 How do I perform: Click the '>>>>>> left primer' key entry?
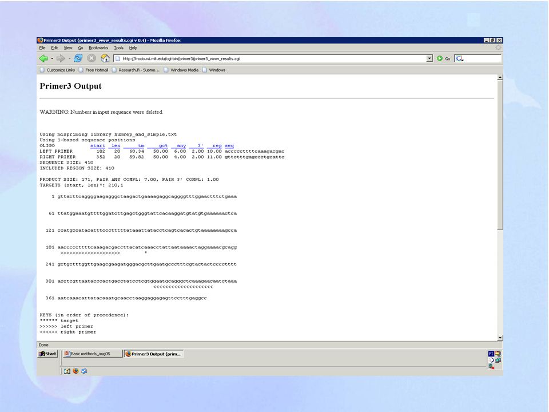click(x=66, y=326)
